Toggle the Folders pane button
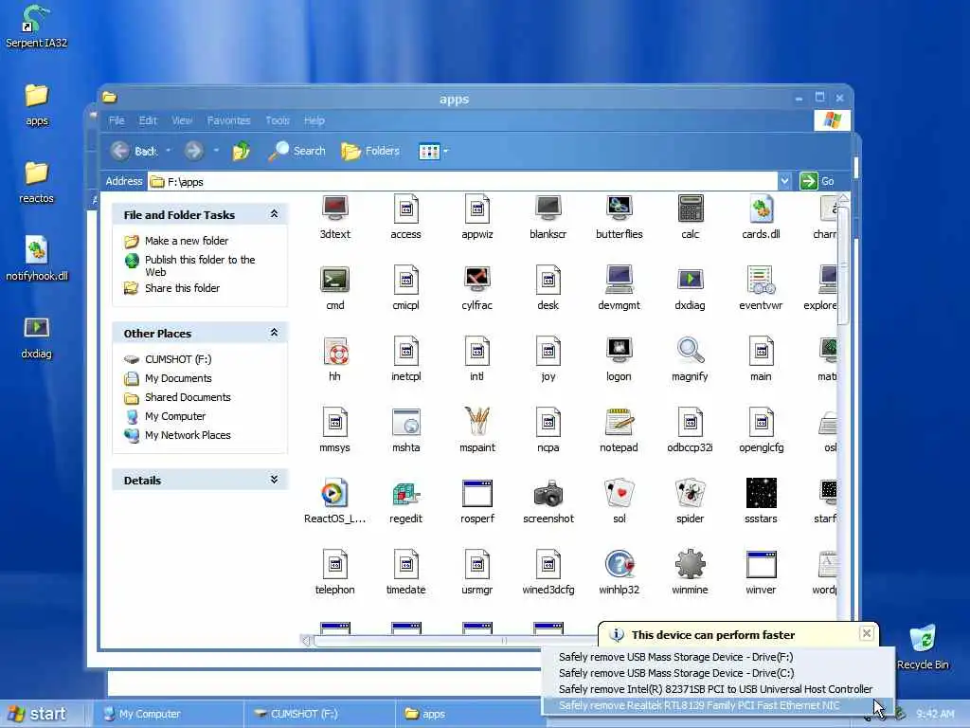The width and height of the screenshot is (970, 728). [370, 151]
